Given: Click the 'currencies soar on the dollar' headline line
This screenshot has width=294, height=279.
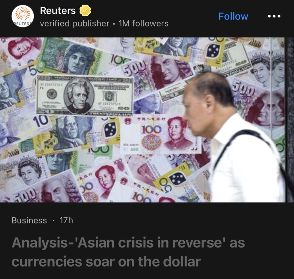Looking at the screenshot, I should [106, 261].
